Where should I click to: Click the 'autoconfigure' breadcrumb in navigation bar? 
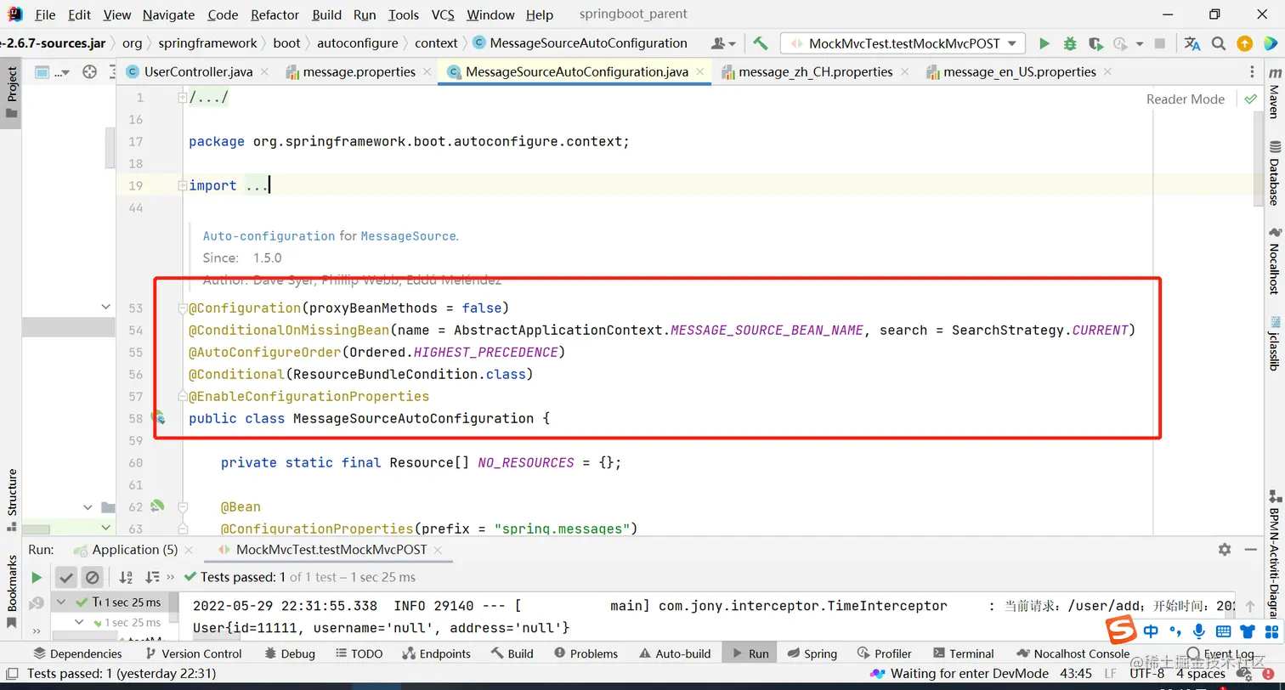pyautogui.click(x=357, y=43)
